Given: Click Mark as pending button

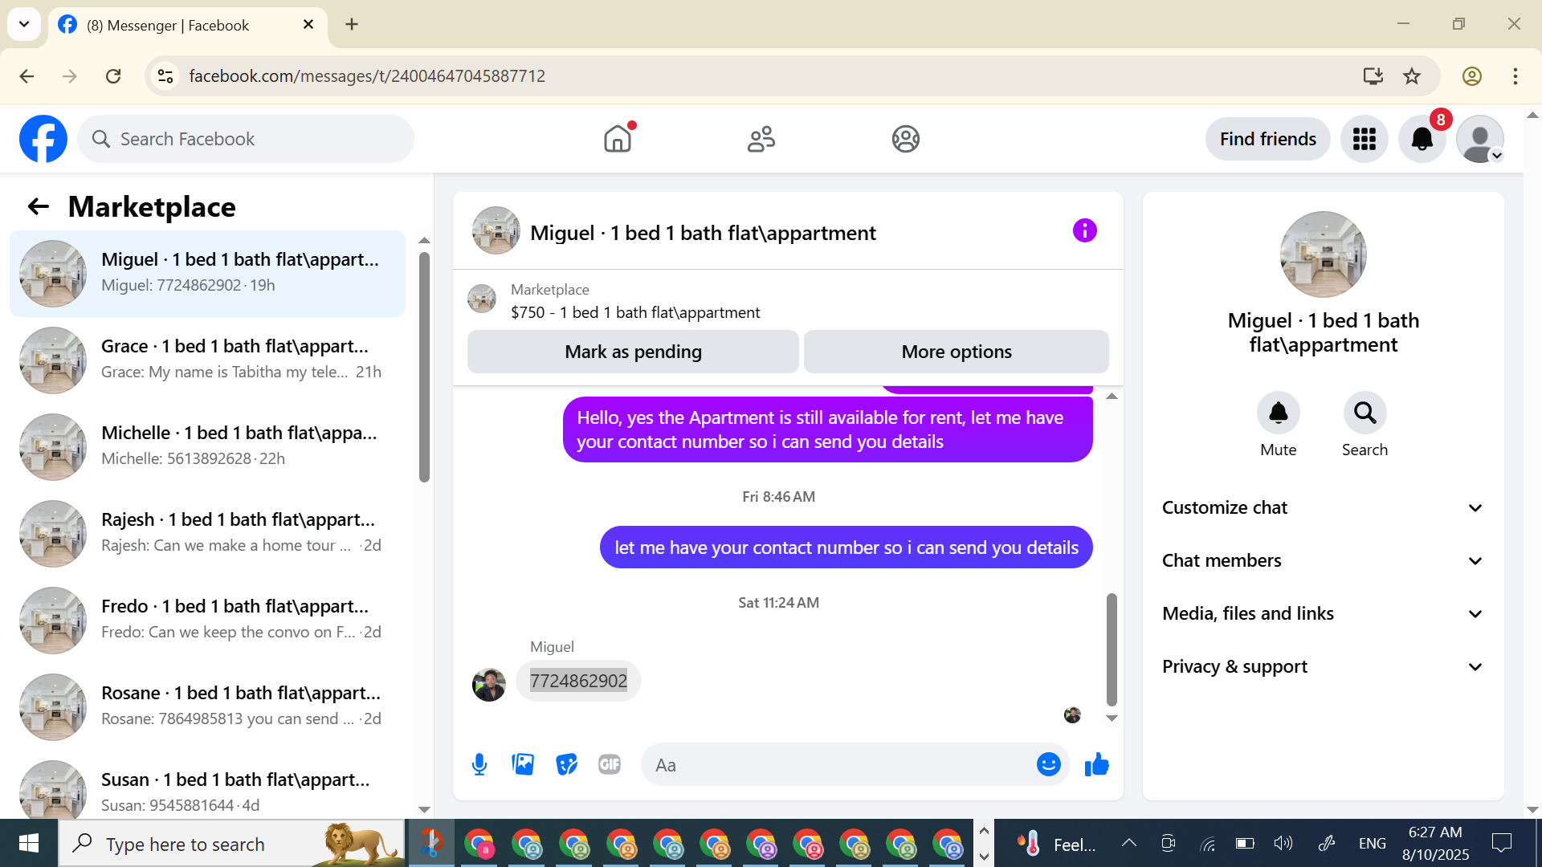Looking at the screenshot, I should click(633, 352).
